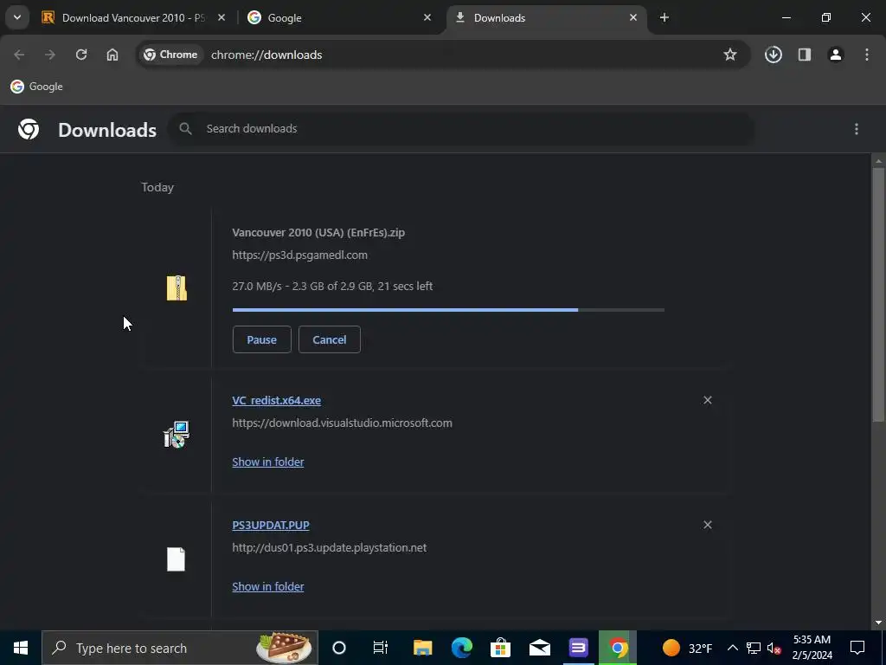Close the Downloads tab
Image resolution: width=886 pixels, height=665 pixels.
[x=633, y=18]
